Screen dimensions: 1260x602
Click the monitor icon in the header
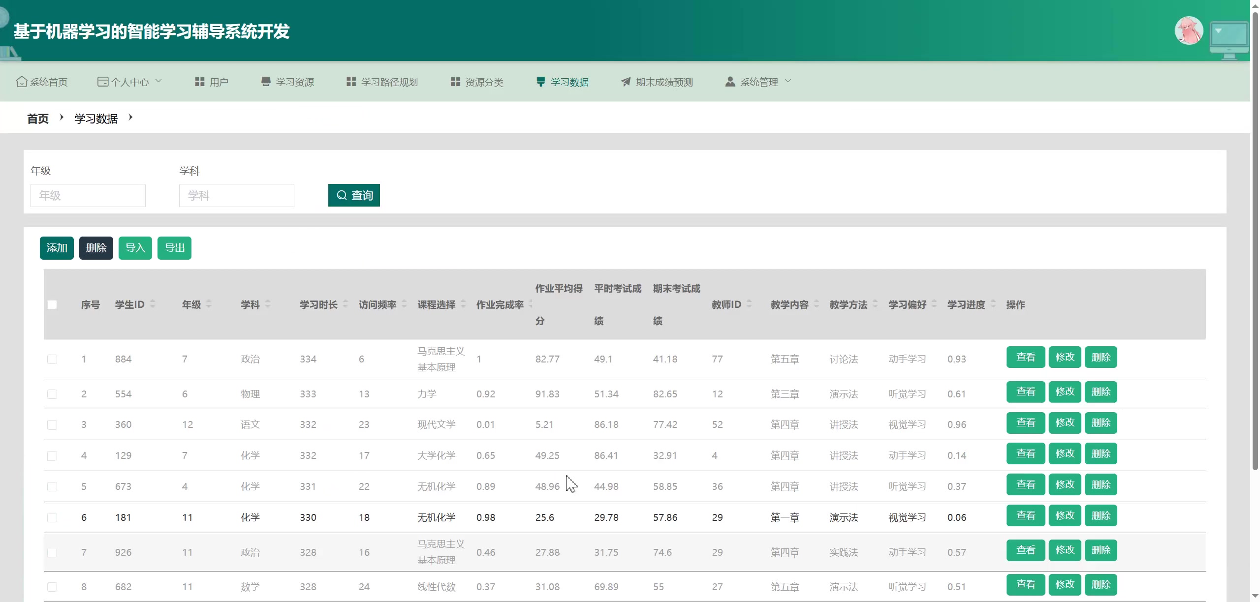coord(1229,40)
